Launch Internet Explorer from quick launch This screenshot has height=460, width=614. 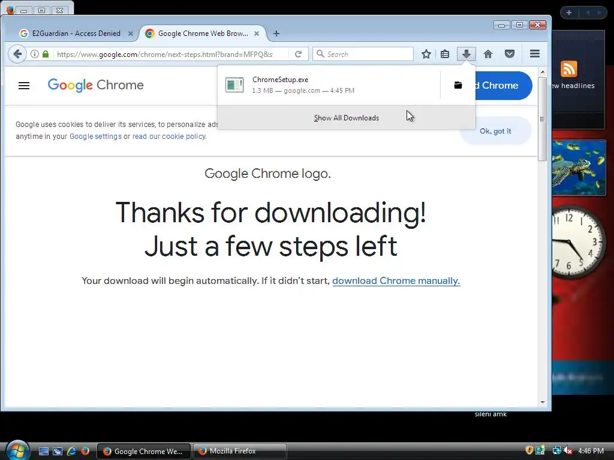pyautogui.click(x=71, y=451)
